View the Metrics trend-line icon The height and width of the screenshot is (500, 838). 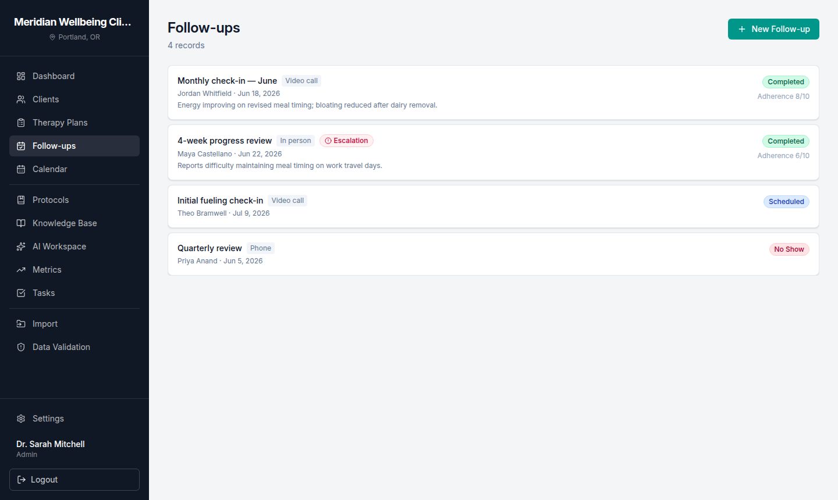point(21,270)
